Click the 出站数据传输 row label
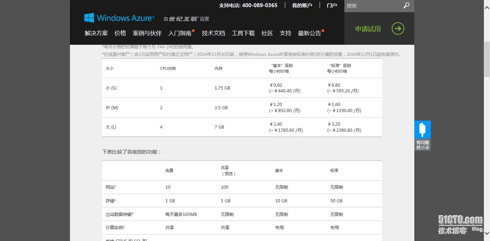 point(119,214)
